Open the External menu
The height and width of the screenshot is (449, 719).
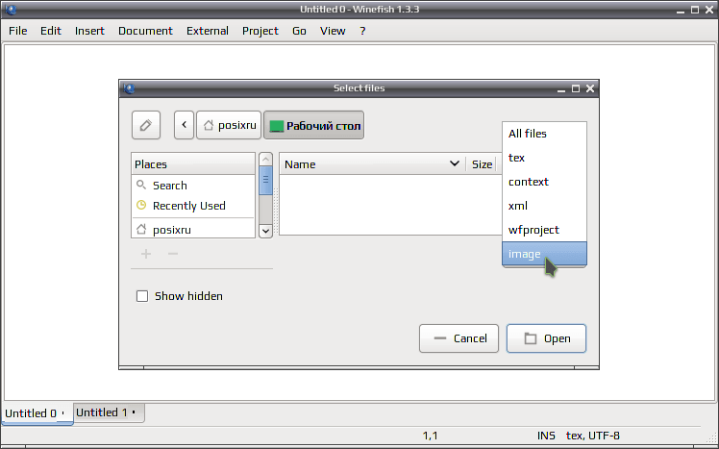coord(208,31)
